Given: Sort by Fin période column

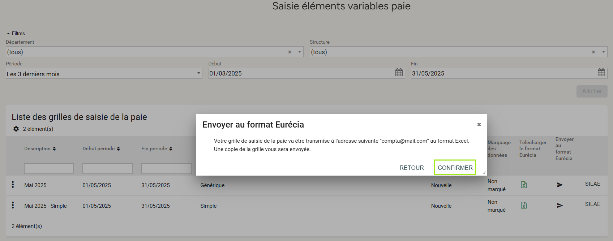Looking at the screenshot, I should tap(157, 149).
